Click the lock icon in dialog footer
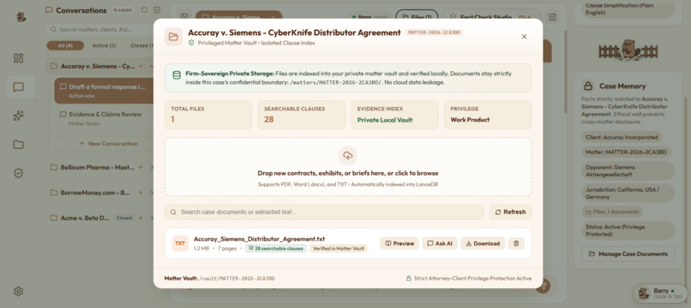The image size is (691, 308). click(409, 279)
